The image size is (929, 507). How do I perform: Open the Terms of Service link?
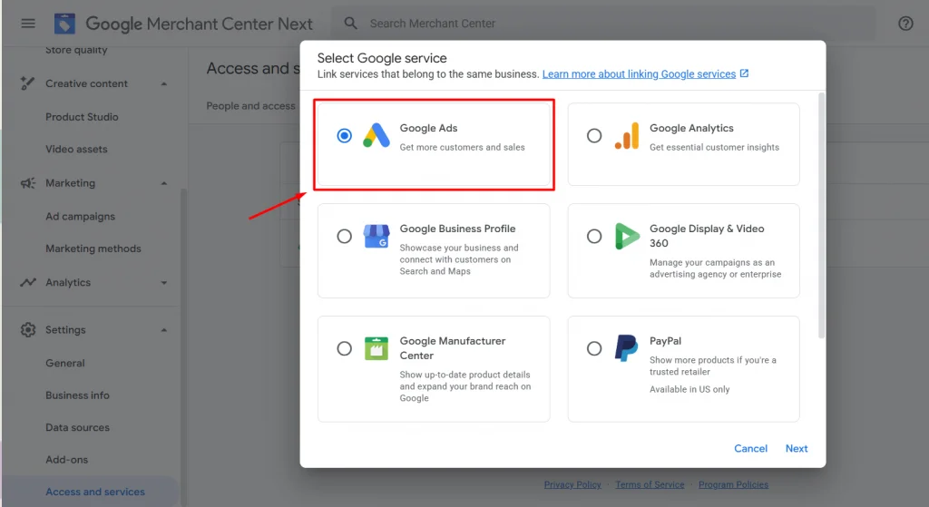point(650,484)
